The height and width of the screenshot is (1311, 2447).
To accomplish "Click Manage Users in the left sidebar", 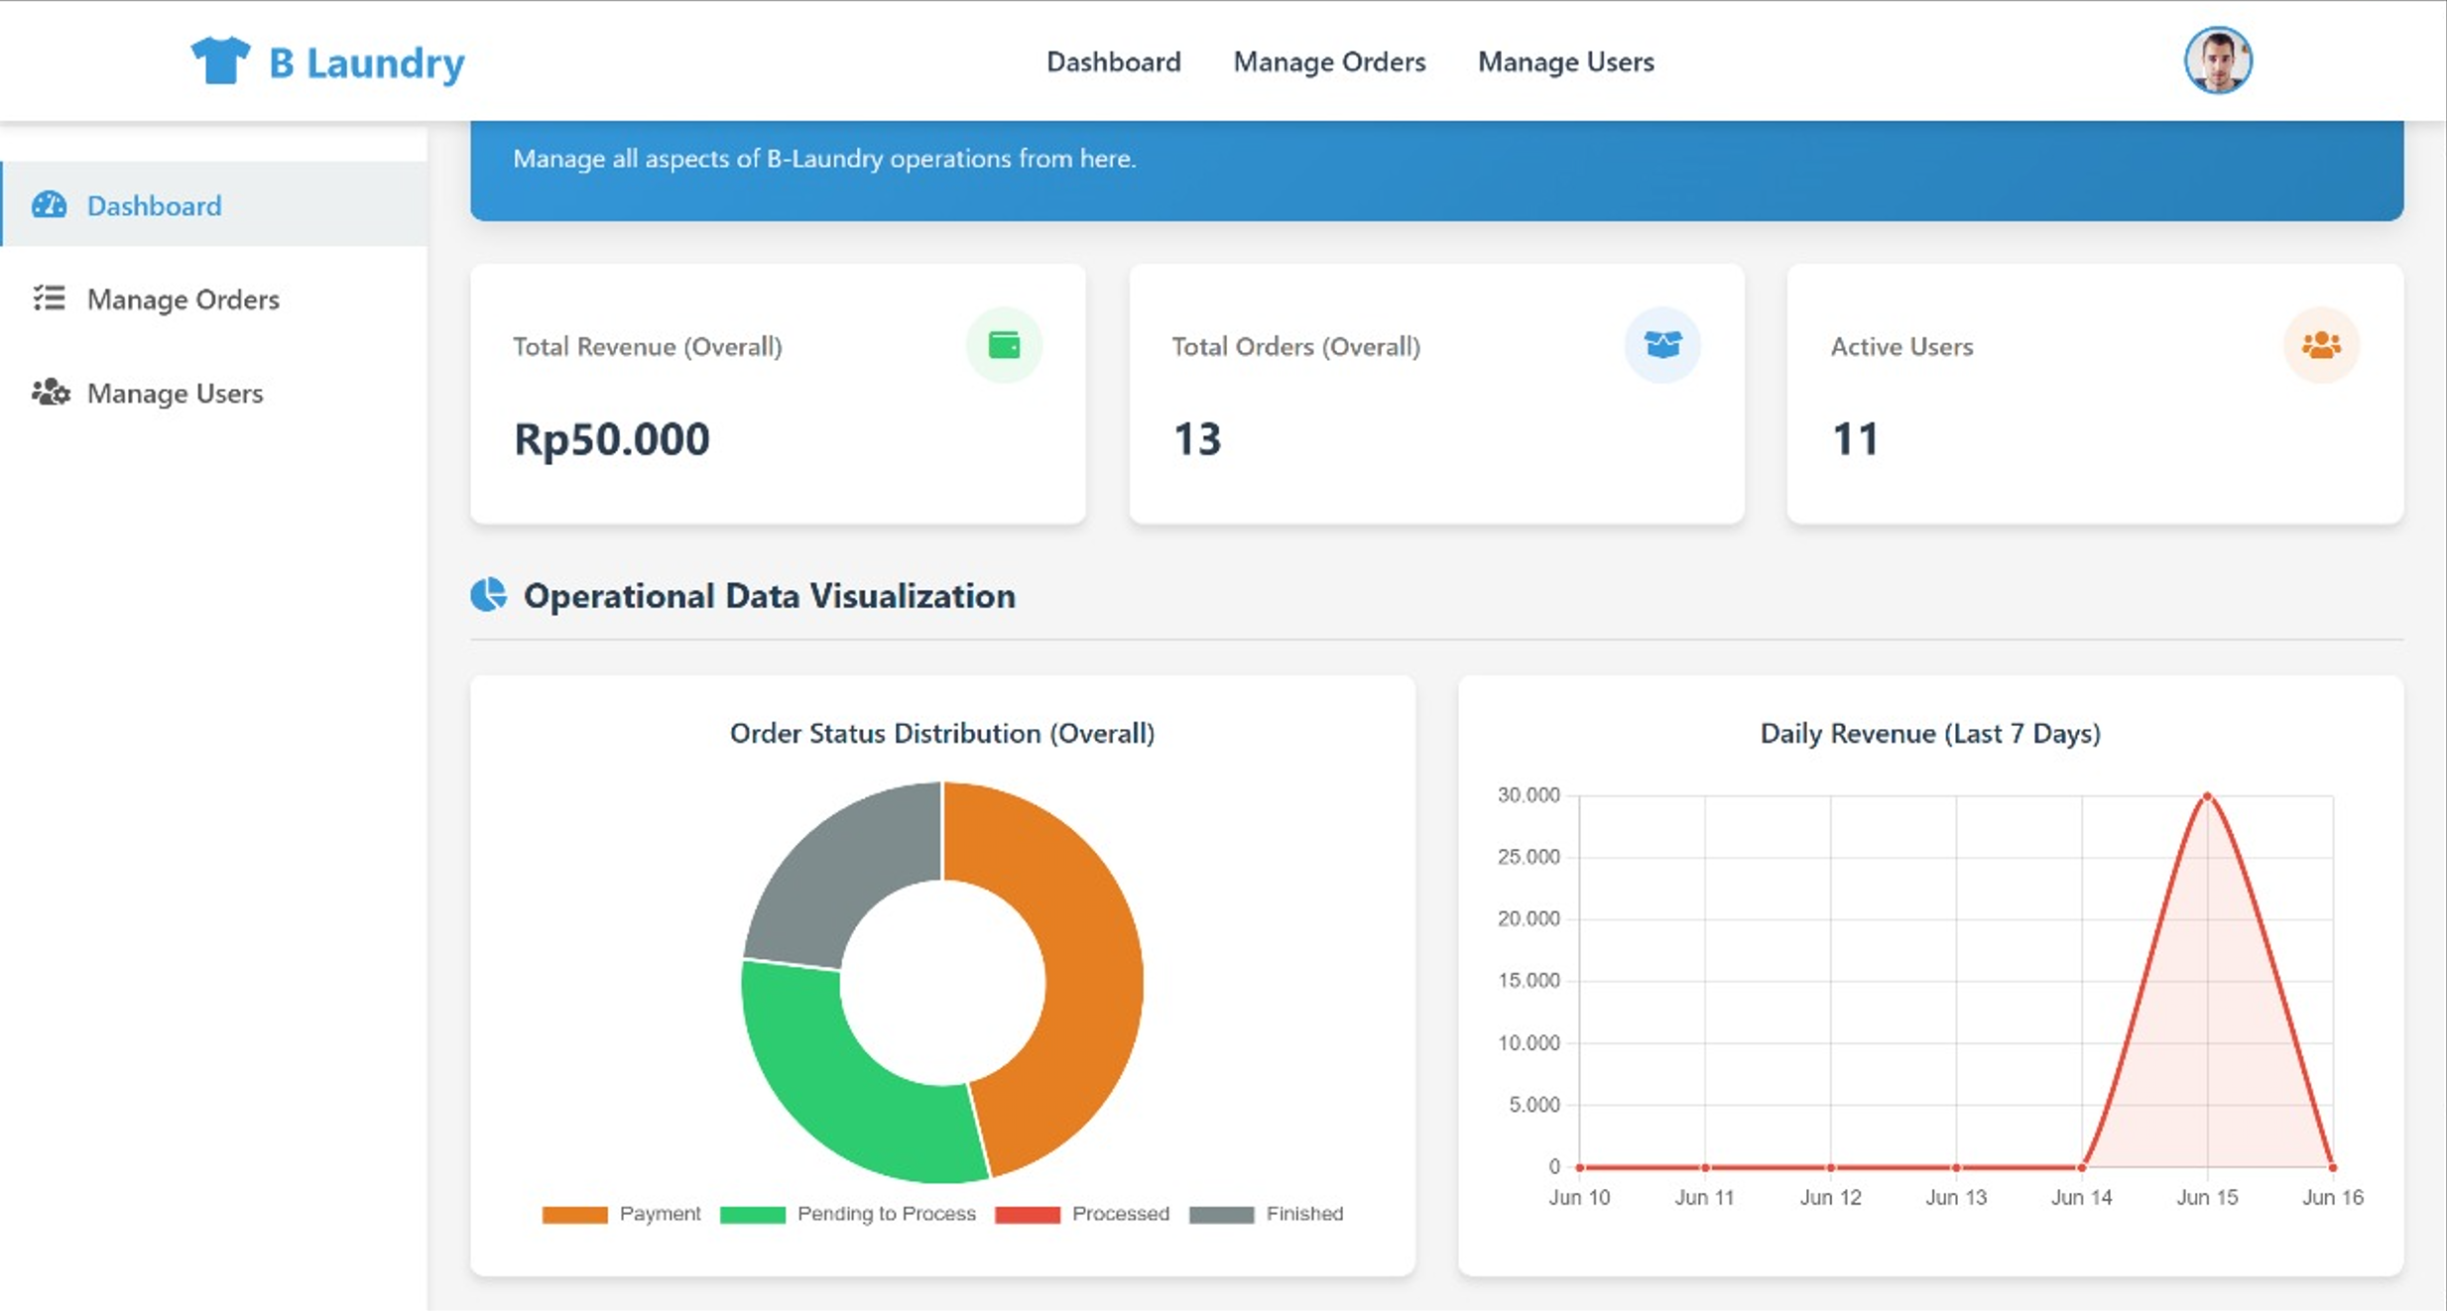I will (175, 393).
